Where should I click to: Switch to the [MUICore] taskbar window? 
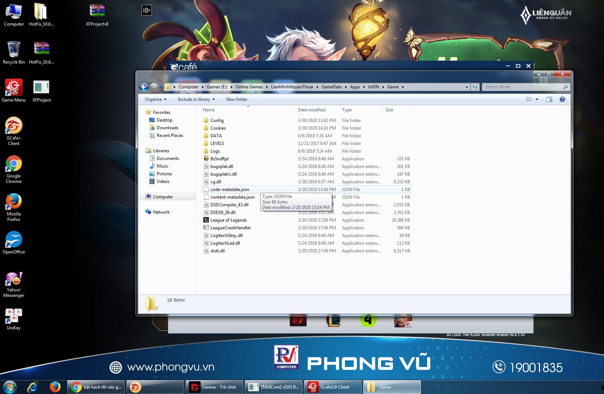tap(274, 387)
